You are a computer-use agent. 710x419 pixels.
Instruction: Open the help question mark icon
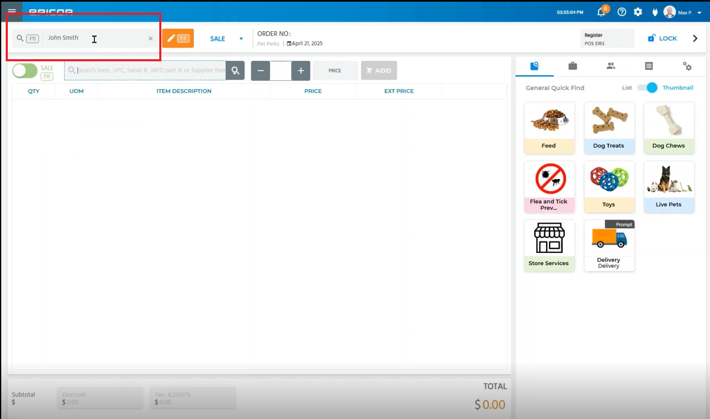622,12
